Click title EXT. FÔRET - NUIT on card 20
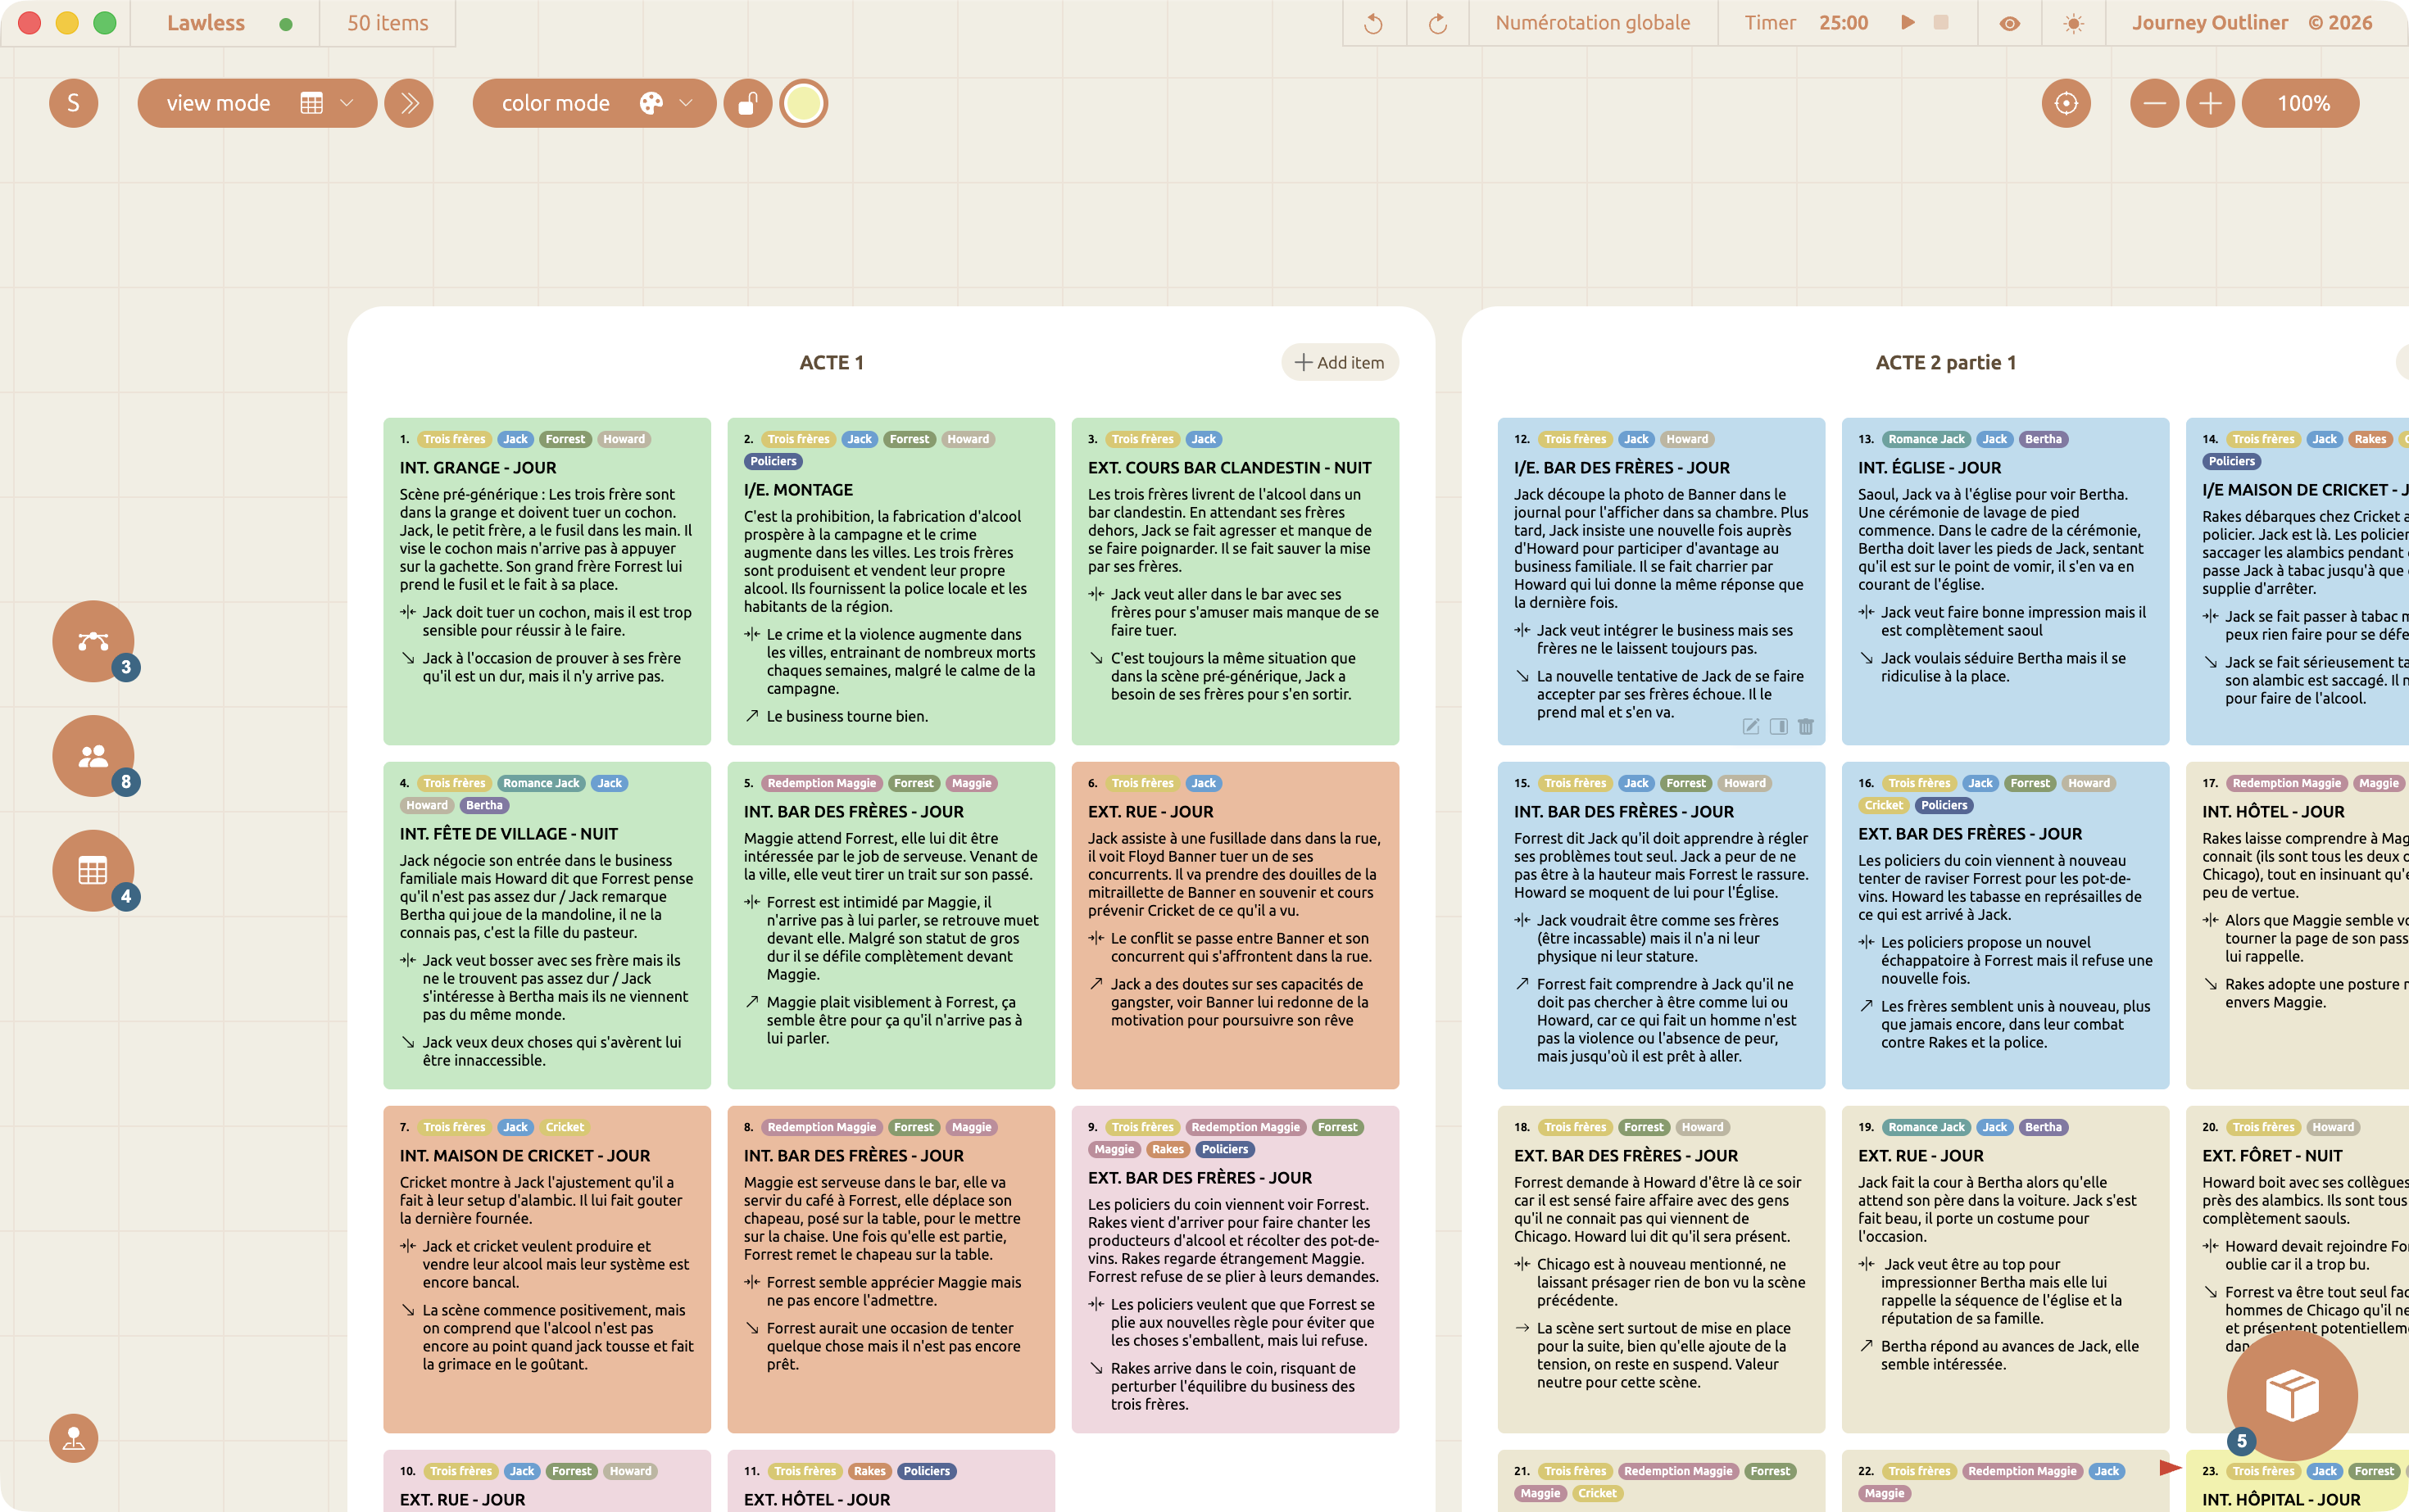The width and height of the screenshot is (2409, 1512). (x=2272, y=1156)
